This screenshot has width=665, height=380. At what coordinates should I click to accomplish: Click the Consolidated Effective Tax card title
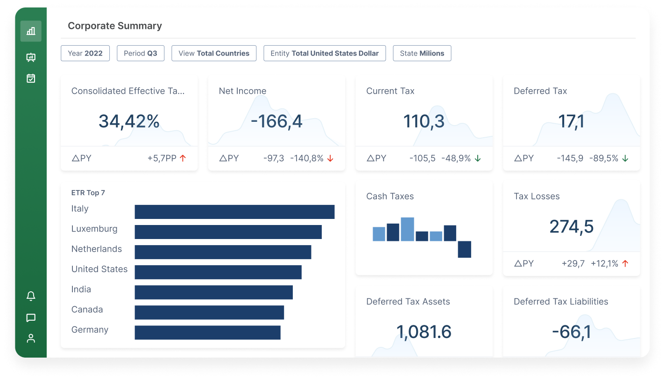(128, 91)
